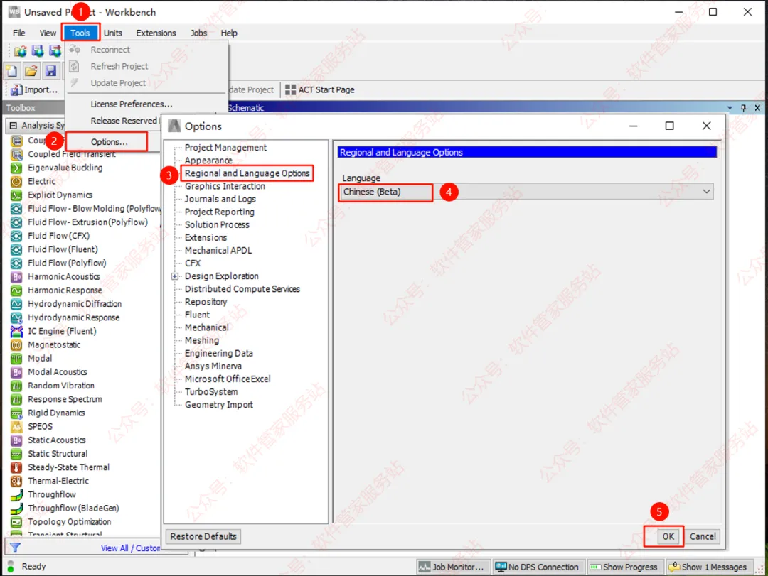Click Show 1 Messages button
768x576 pixels.
708,567
